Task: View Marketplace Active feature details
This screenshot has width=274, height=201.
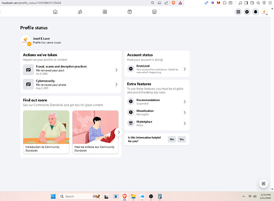Action: [x=157, y=123]
